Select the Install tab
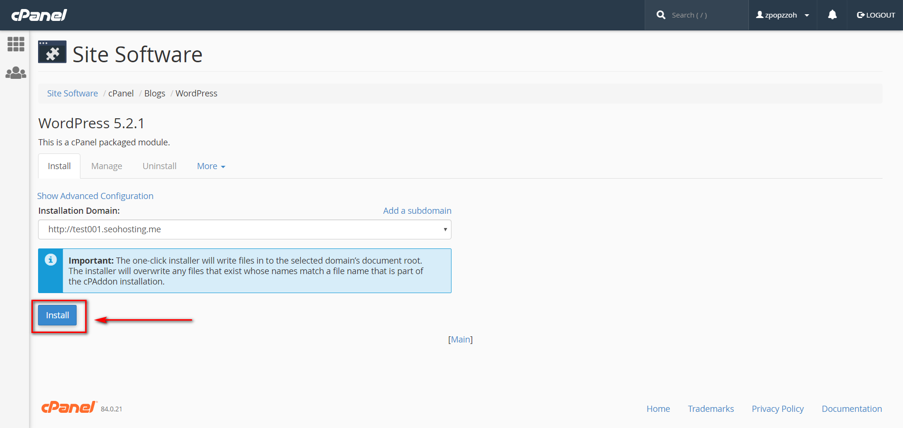The width and height of the screenshot is (903, 428). (59, 166)
